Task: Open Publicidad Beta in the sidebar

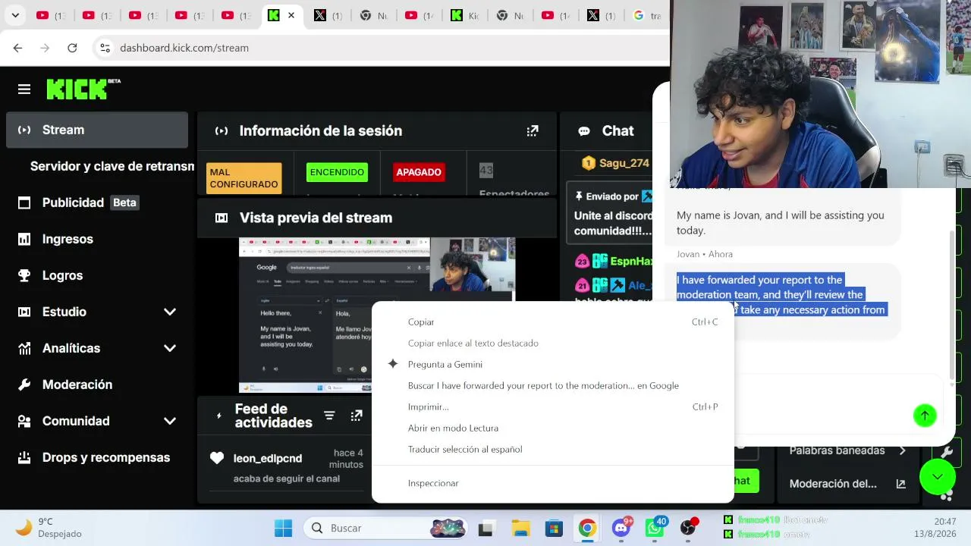Action: (97, 202)
